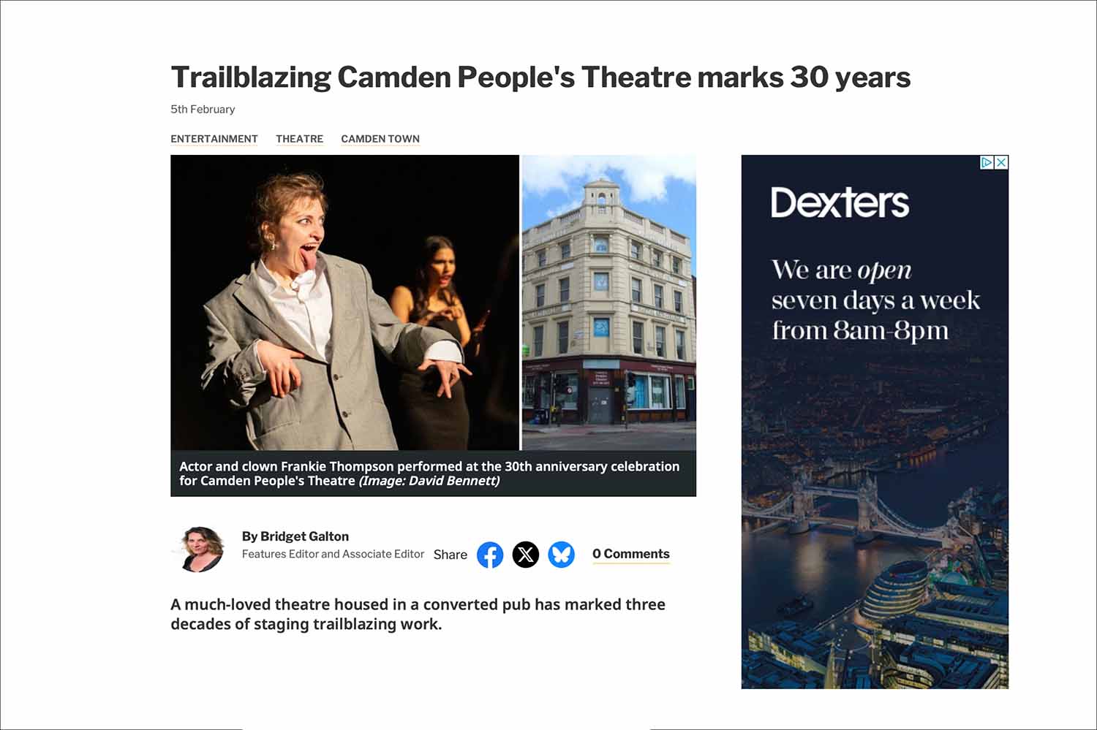Screen dimensions: 1097x730
Task: Open the Frankie Thompson performance photo
Action: [344, 303]
